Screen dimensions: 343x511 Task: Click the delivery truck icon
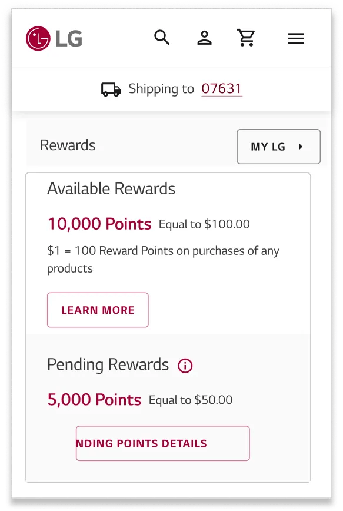tap(109, 89)
